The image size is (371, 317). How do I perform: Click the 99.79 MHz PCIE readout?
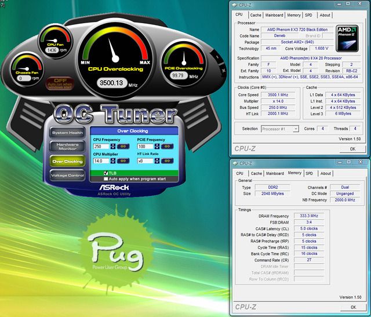[179, 75]
